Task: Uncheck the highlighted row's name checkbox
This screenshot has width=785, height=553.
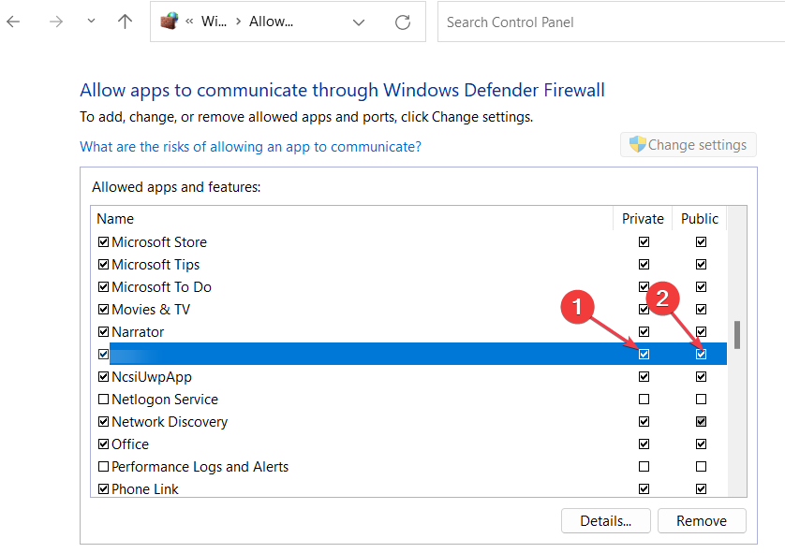Action: (x=103, y=355)
